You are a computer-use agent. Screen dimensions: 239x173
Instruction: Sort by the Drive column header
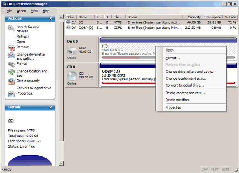coord(71,17)
